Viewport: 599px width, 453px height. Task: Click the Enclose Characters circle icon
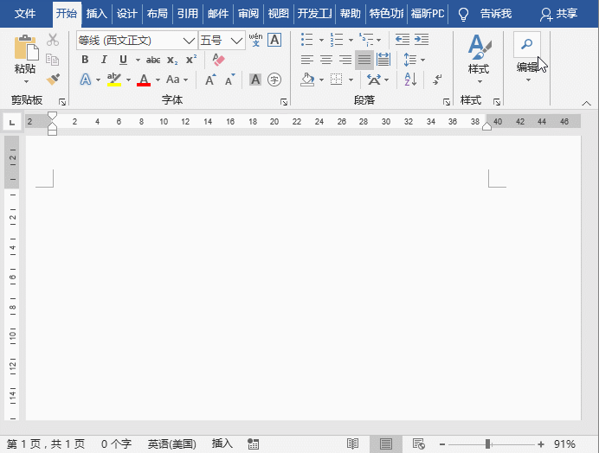coord(274,80)
